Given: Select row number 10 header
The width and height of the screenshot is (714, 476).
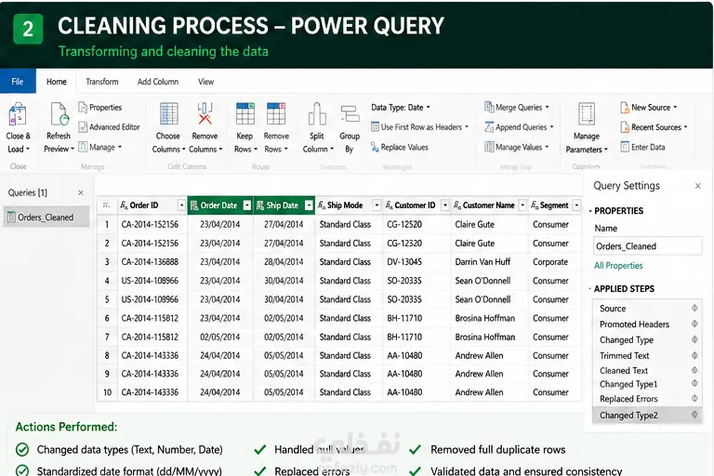Looking at the screenshot, I should (107, 392).
